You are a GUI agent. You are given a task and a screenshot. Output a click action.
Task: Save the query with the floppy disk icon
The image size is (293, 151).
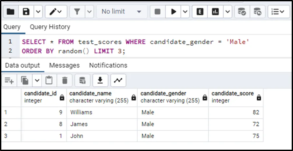[x=26, y=12]
